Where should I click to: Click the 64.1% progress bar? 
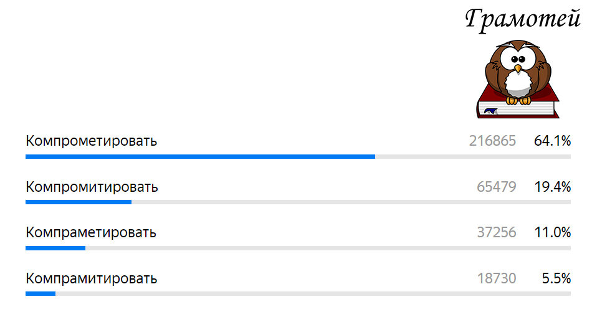point(298,156)
